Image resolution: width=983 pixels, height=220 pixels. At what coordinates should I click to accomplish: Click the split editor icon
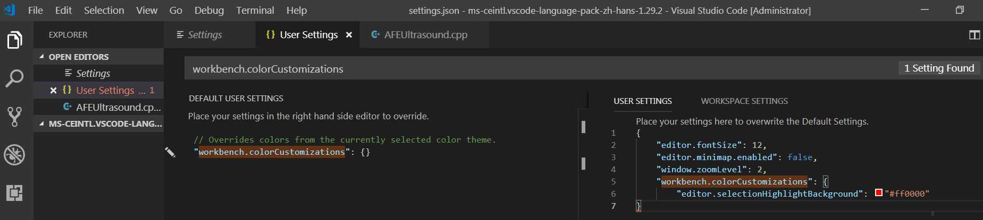point(974,35)
